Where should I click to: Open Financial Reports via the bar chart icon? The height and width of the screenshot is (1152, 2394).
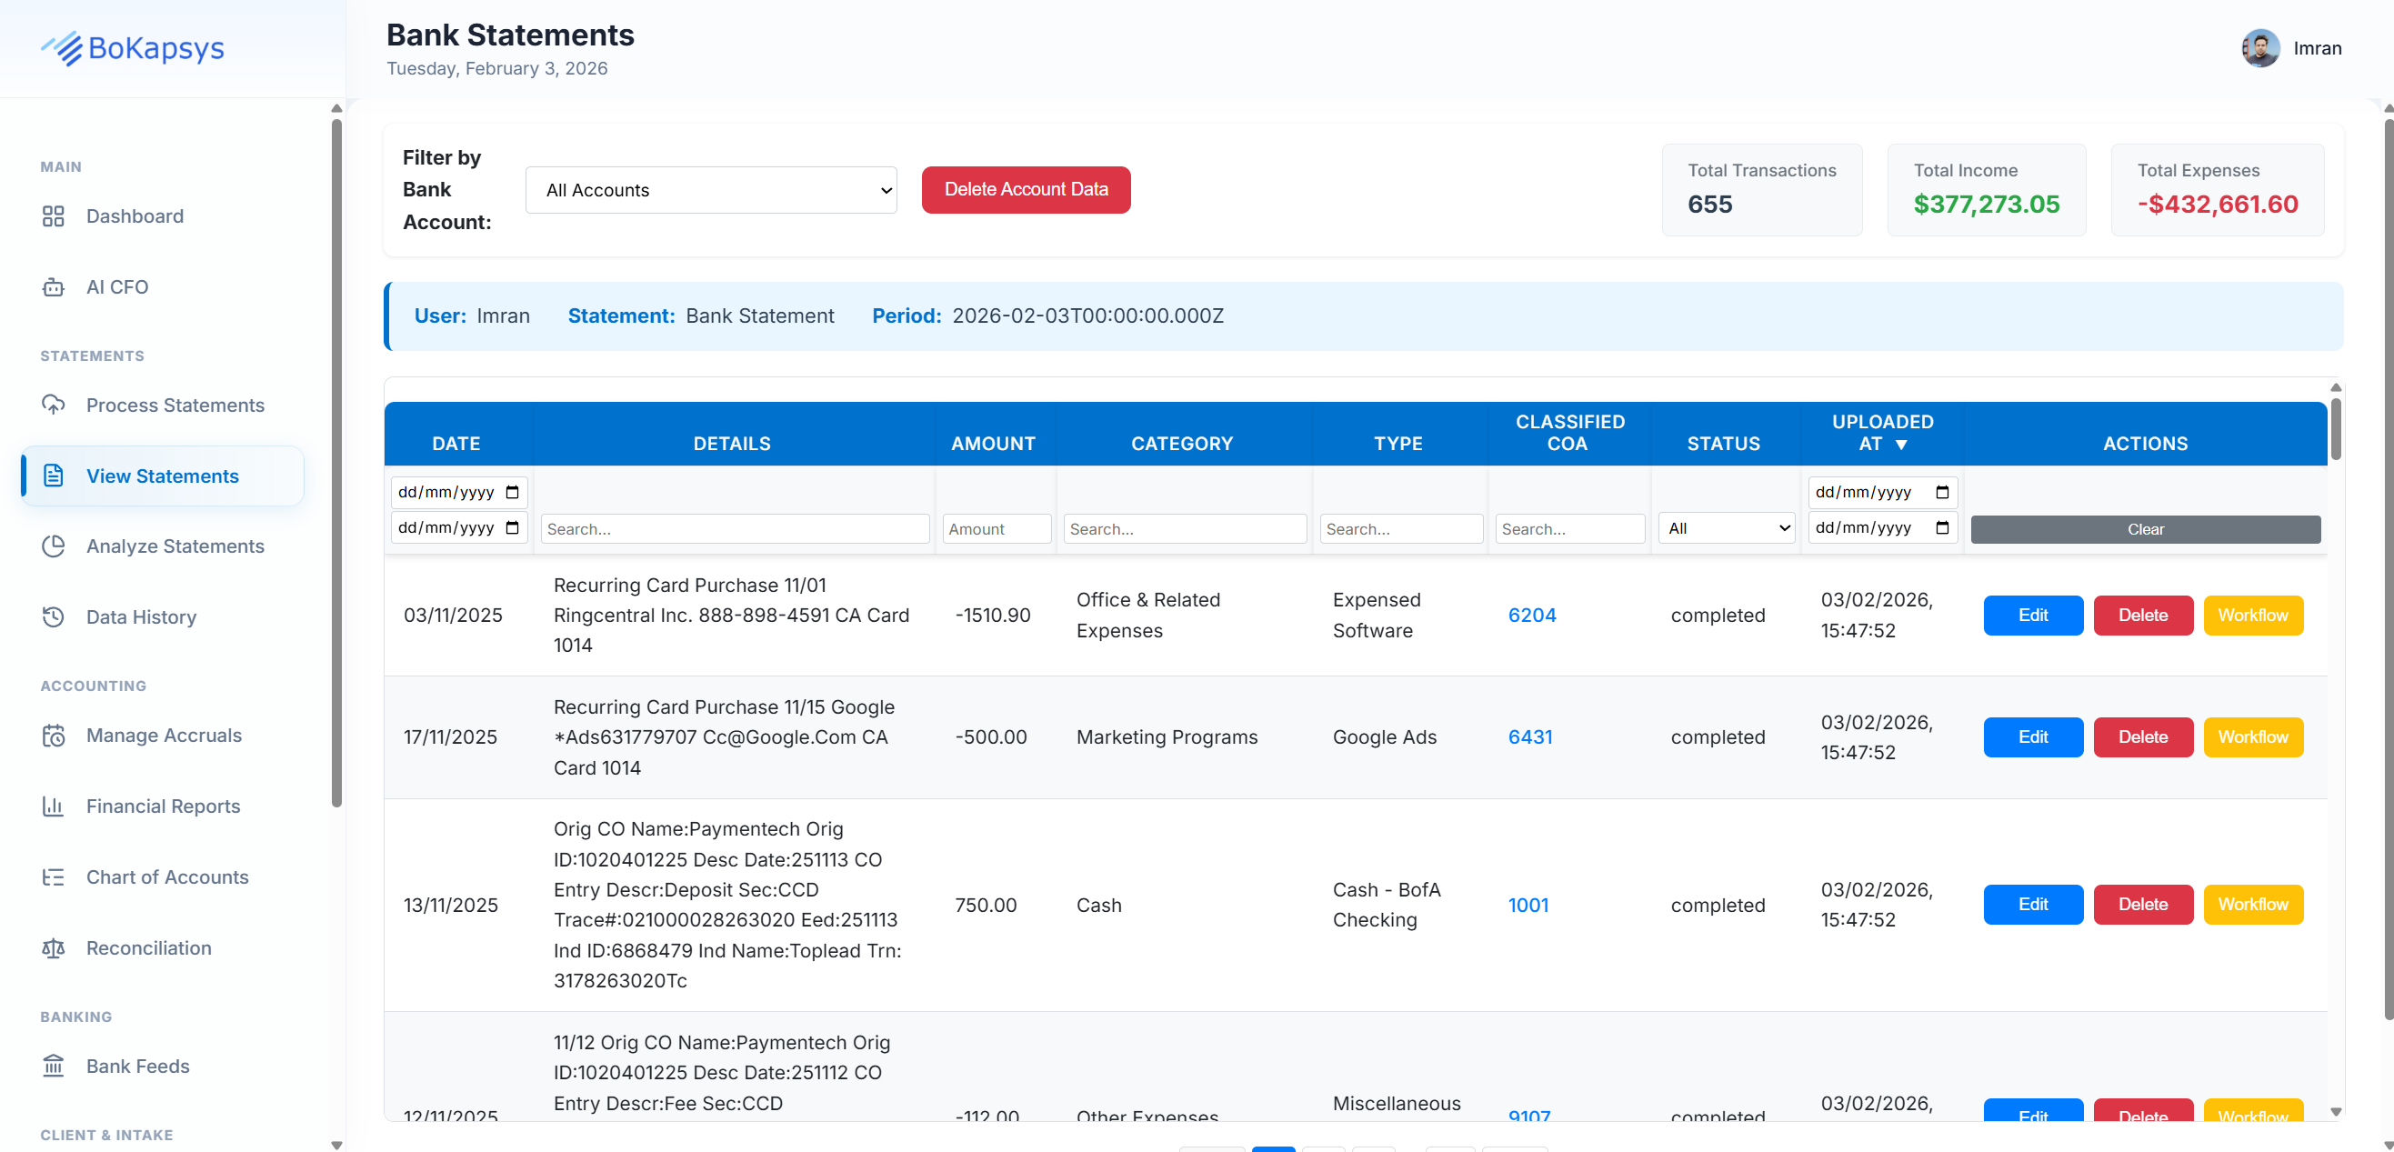(x=53, y=806)
